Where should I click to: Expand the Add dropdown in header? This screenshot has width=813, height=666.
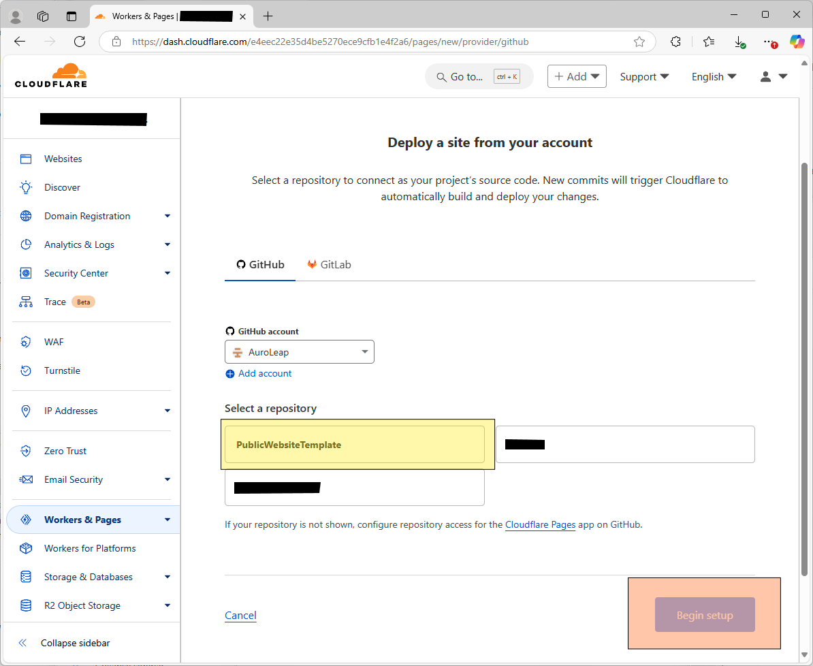[577, 77]
